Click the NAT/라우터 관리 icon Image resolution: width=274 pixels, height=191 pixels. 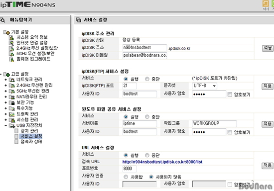(12, 97)
